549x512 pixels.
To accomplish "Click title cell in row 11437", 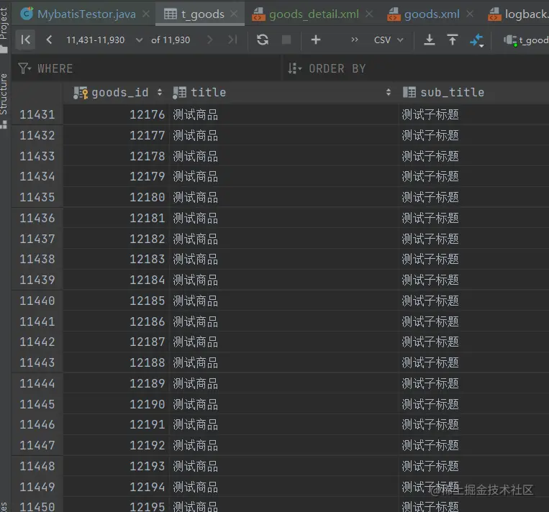I will point(284,239).
